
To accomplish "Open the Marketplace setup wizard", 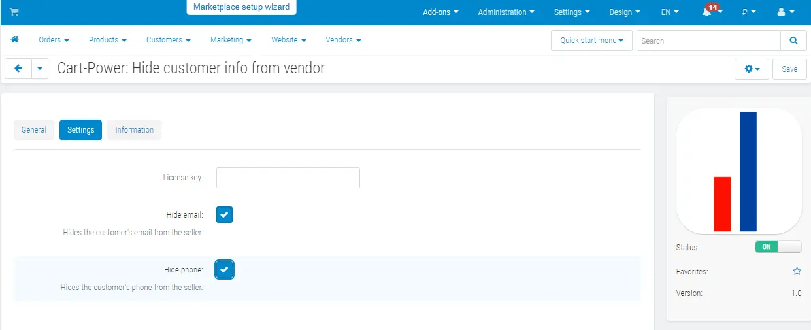I will click(x=241, y=7).
